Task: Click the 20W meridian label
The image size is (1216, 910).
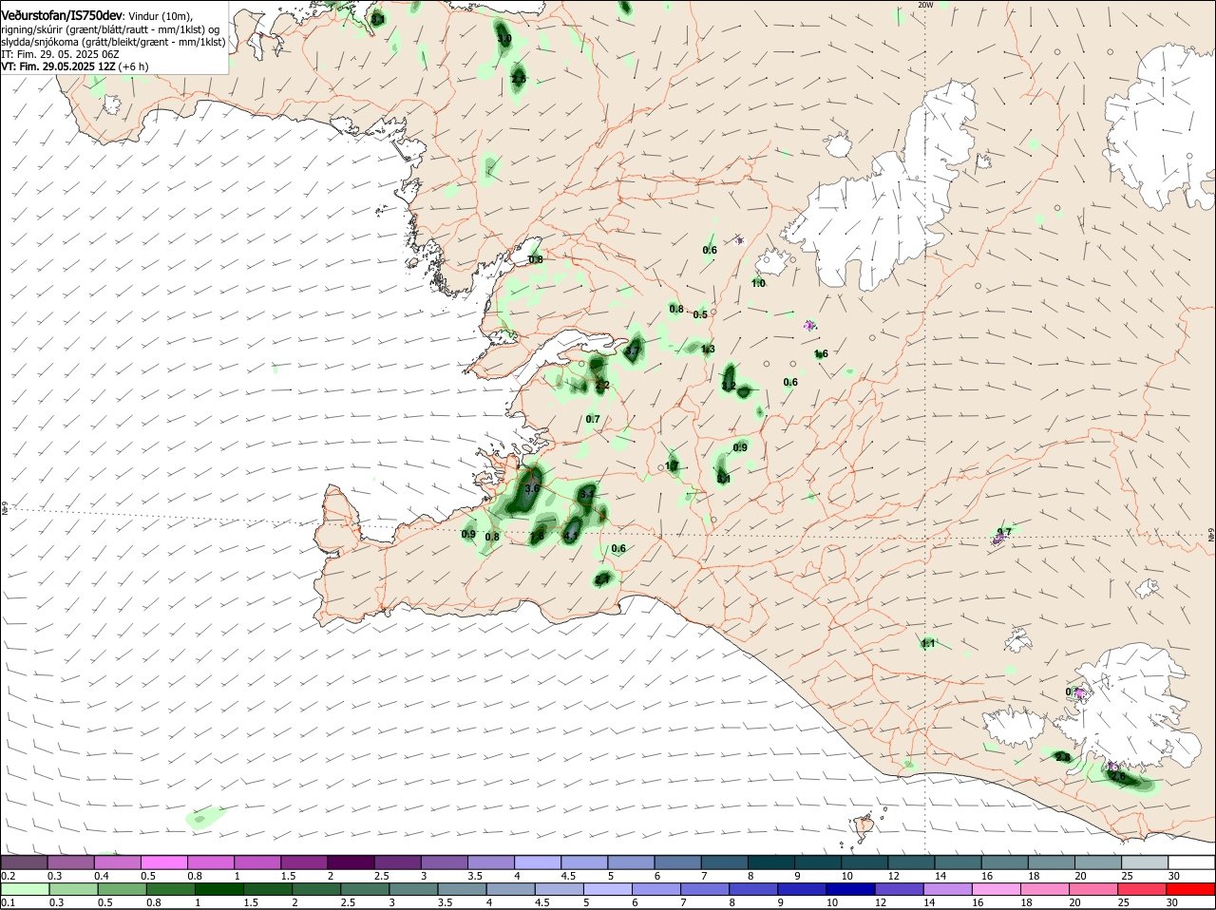Action: coord(925,5)
